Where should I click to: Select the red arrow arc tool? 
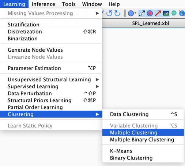(158, 13)
